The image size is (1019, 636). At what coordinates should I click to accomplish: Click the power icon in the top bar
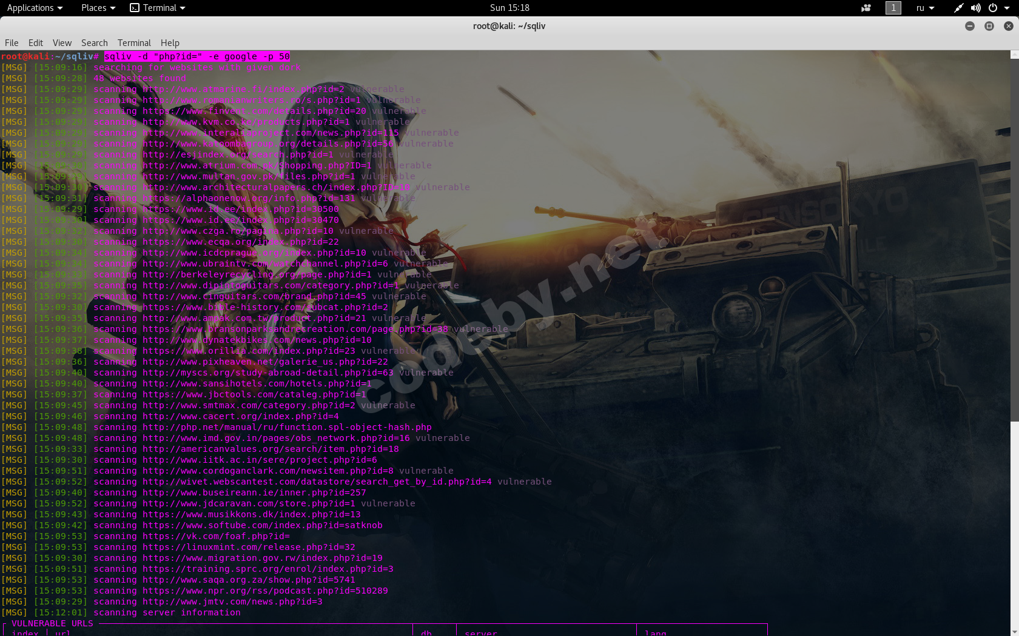(993, 8)
